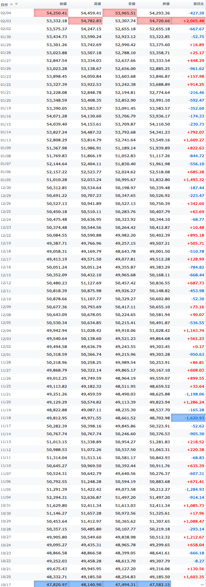Sort dates ascending with the up arrow
206x587 pixels.
[x=11, y=4]
